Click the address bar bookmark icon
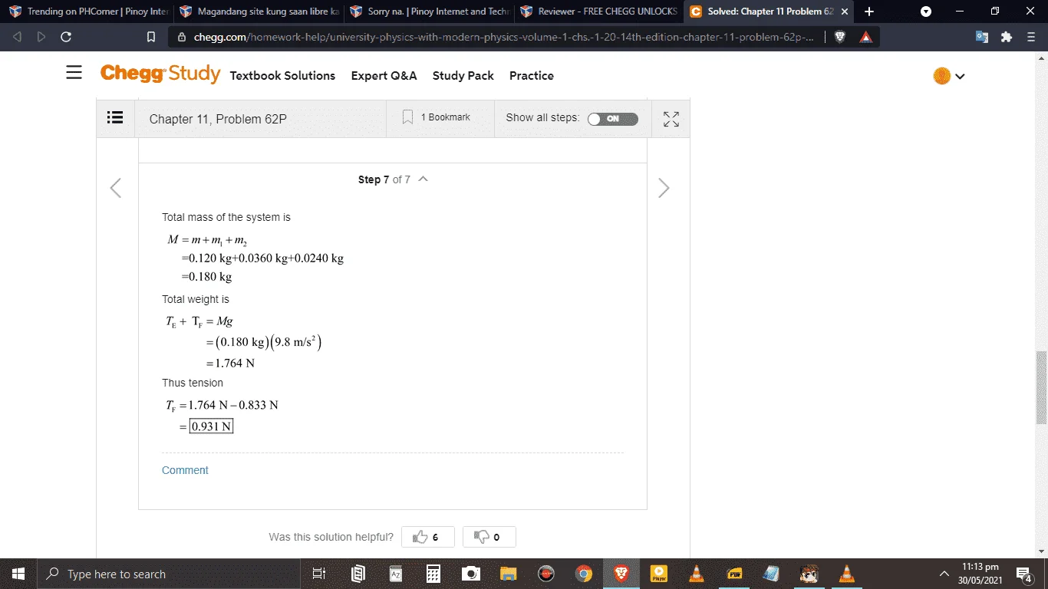Viewport: 1048px width, 589px height. pos(151,37)
